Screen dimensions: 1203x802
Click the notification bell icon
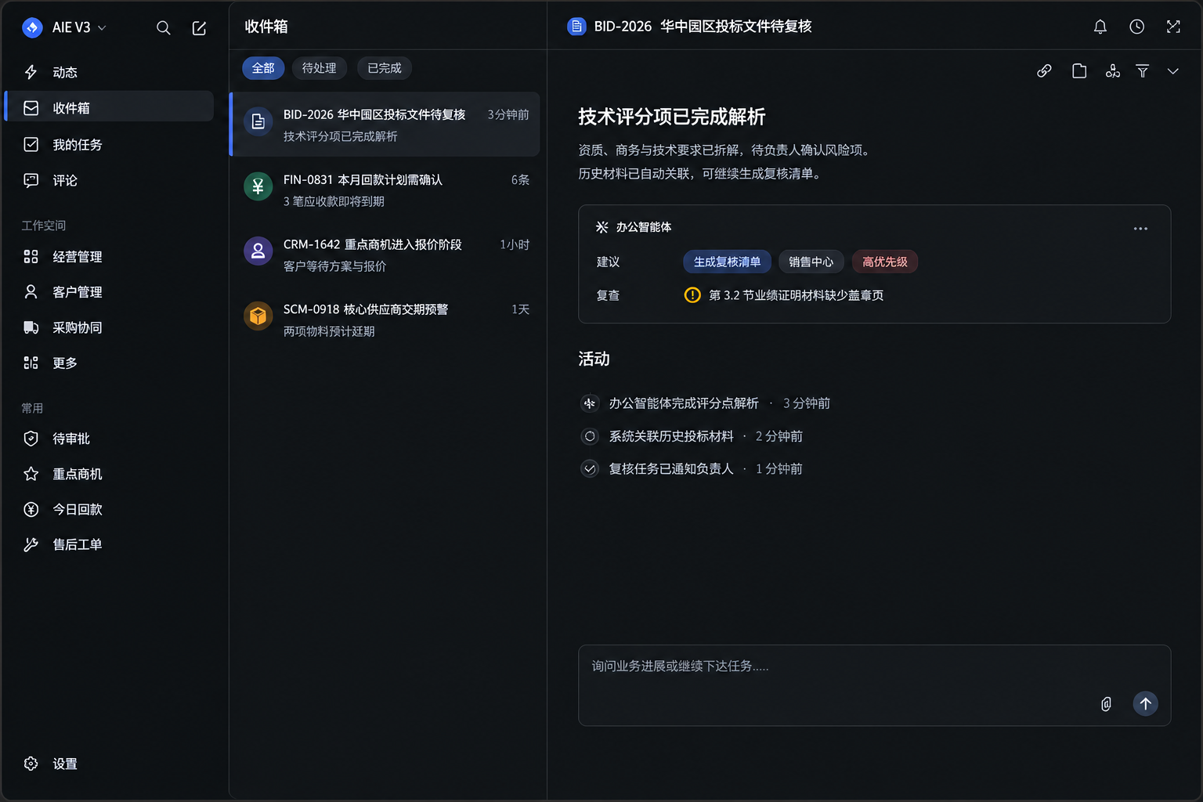pos(1100,27)
